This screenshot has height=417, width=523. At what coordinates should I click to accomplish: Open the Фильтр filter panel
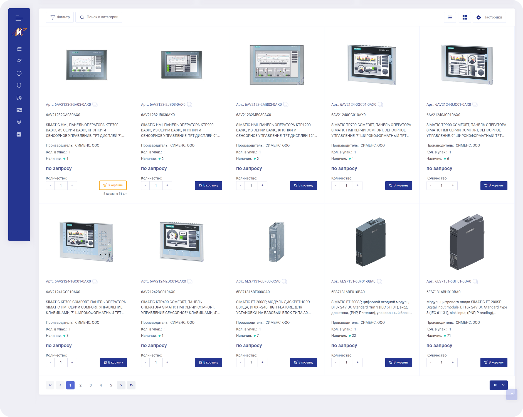[60, 17]
